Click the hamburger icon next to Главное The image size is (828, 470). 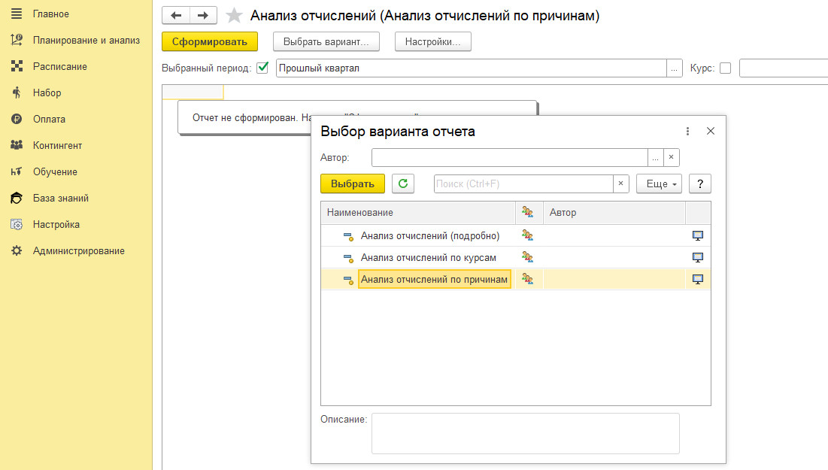click(x=17, y=14)
